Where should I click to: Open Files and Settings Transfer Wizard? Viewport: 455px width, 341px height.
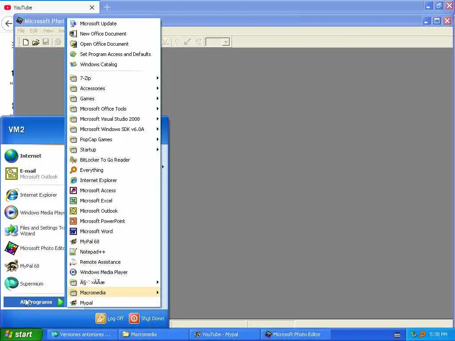coord(34,230)
